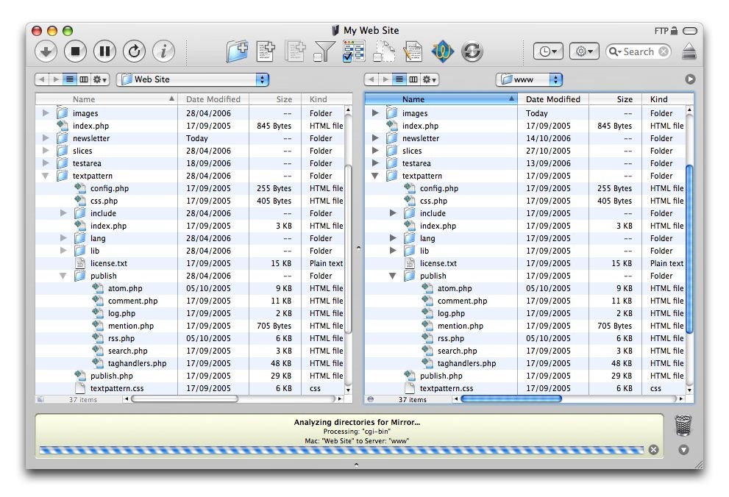Open the Get Info toolbar icon

163,51
